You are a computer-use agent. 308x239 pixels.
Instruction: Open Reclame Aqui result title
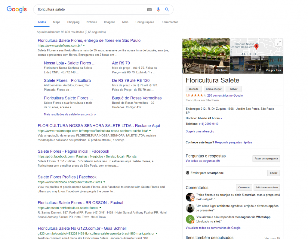[x=99, y=126]
